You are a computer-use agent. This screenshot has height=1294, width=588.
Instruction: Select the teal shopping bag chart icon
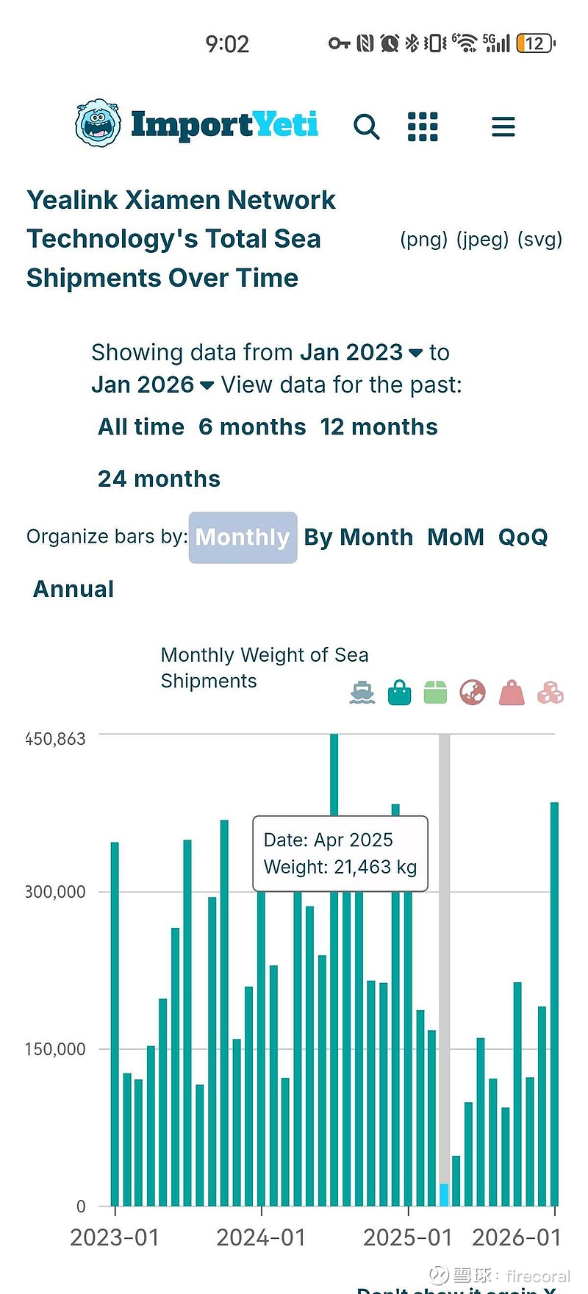pyautogui.click(x=399, y=693)
